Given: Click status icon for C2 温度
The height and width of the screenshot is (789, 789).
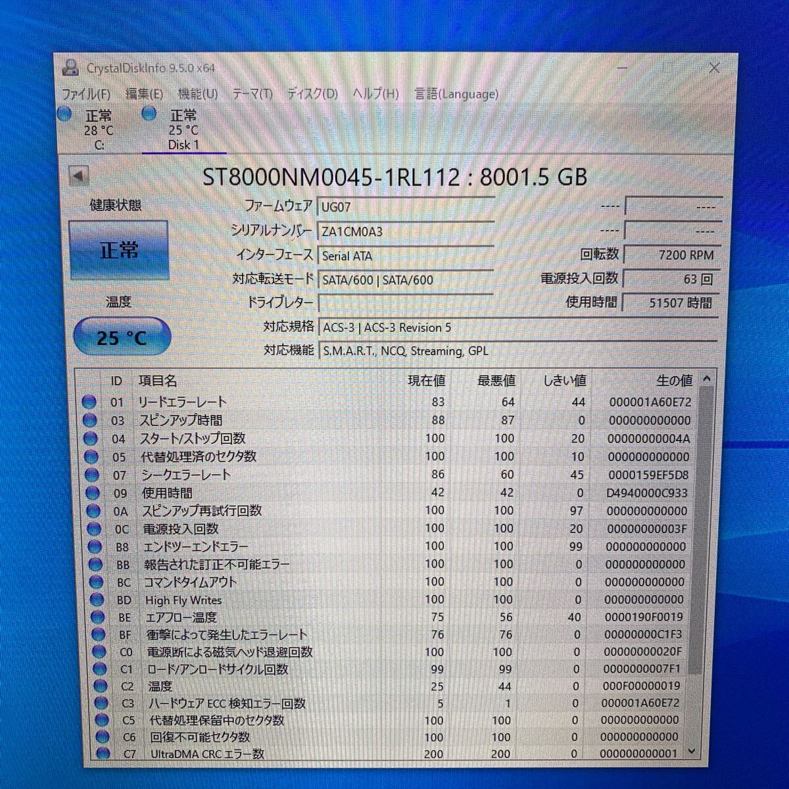Looking at the screenshot, I should (100, 686).
